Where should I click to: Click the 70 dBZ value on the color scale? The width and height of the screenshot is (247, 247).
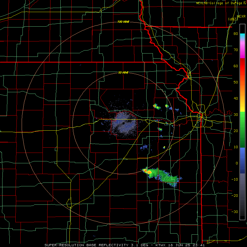point(236,50)
